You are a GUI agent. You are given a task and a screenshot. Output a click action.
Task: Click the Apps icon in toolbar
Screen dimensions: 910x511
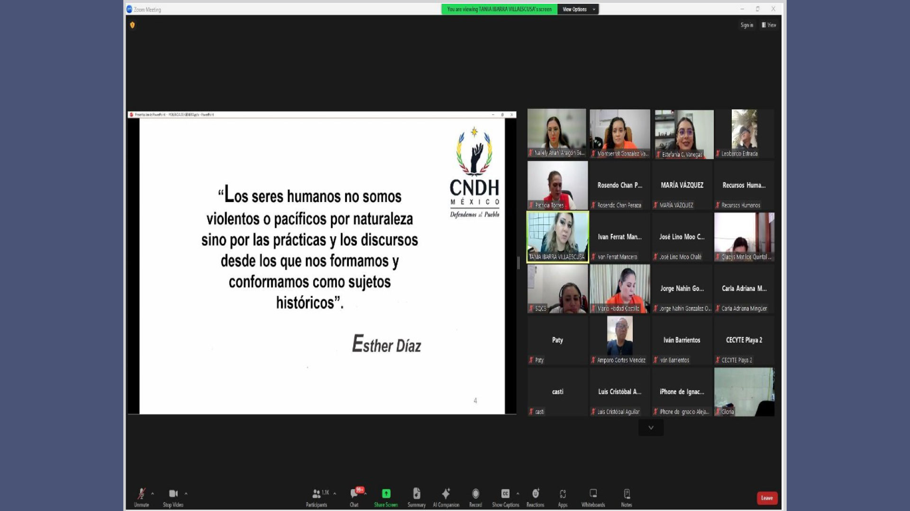pos(563,494)
